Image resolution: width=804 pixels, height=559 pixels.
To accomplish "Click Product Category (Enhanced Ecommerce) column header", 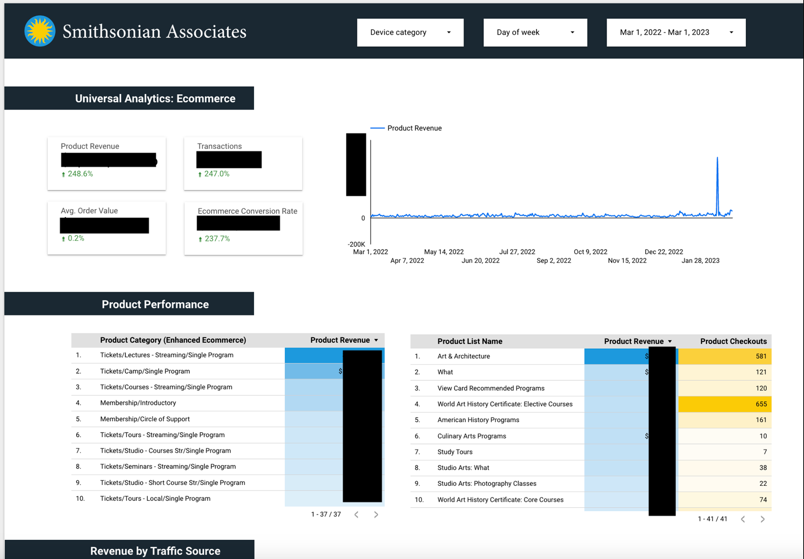I will tap(173, 340).
